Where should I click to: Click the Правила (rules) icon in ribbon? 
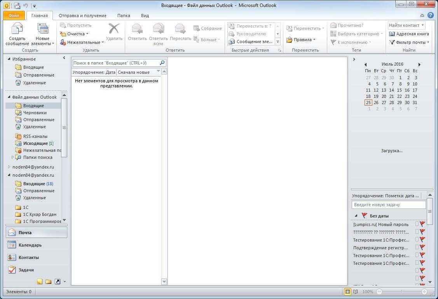click(x=290, y=40)
